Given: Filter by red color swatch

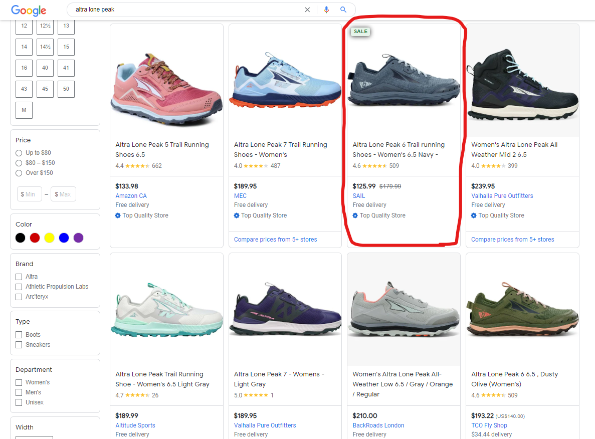Looking at the screenshot, I should coord(35,238).
